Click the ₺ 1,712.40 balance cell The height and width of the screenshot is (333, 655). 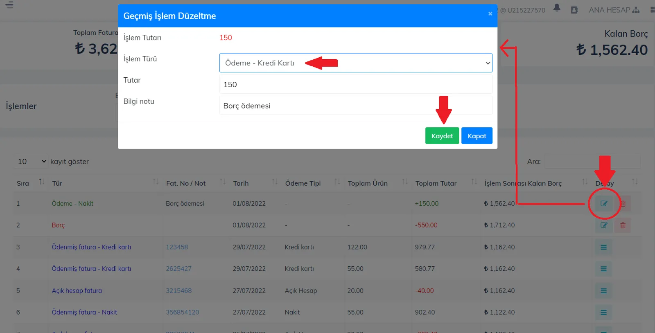pyautogui.click(x=499, y=225)
